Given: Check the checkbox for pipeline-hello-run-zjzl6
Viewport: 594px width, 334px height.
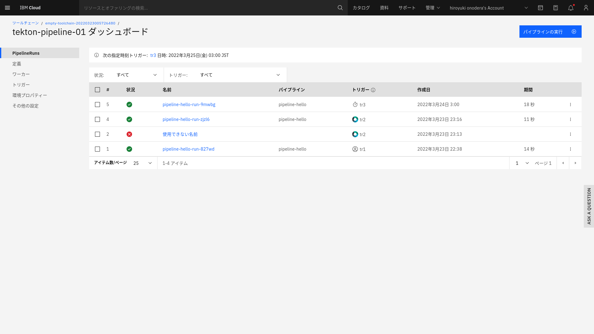Looking at the screenshot, I should click(97, 119).
